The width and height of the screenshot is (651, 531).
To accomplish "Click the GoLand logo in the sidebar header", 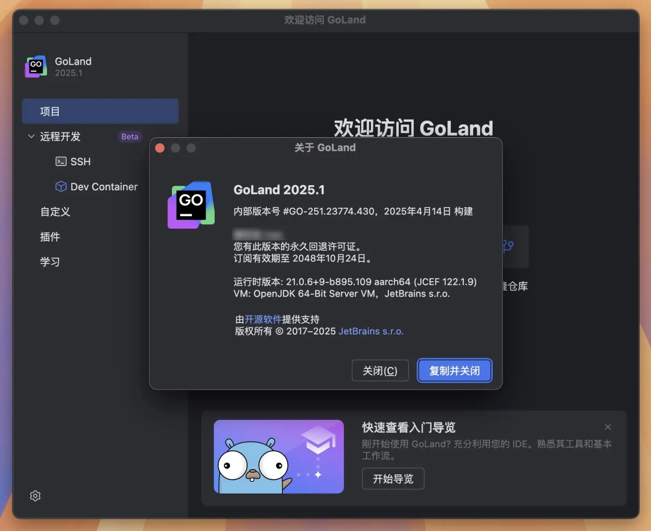I will [x=36, y=67].
